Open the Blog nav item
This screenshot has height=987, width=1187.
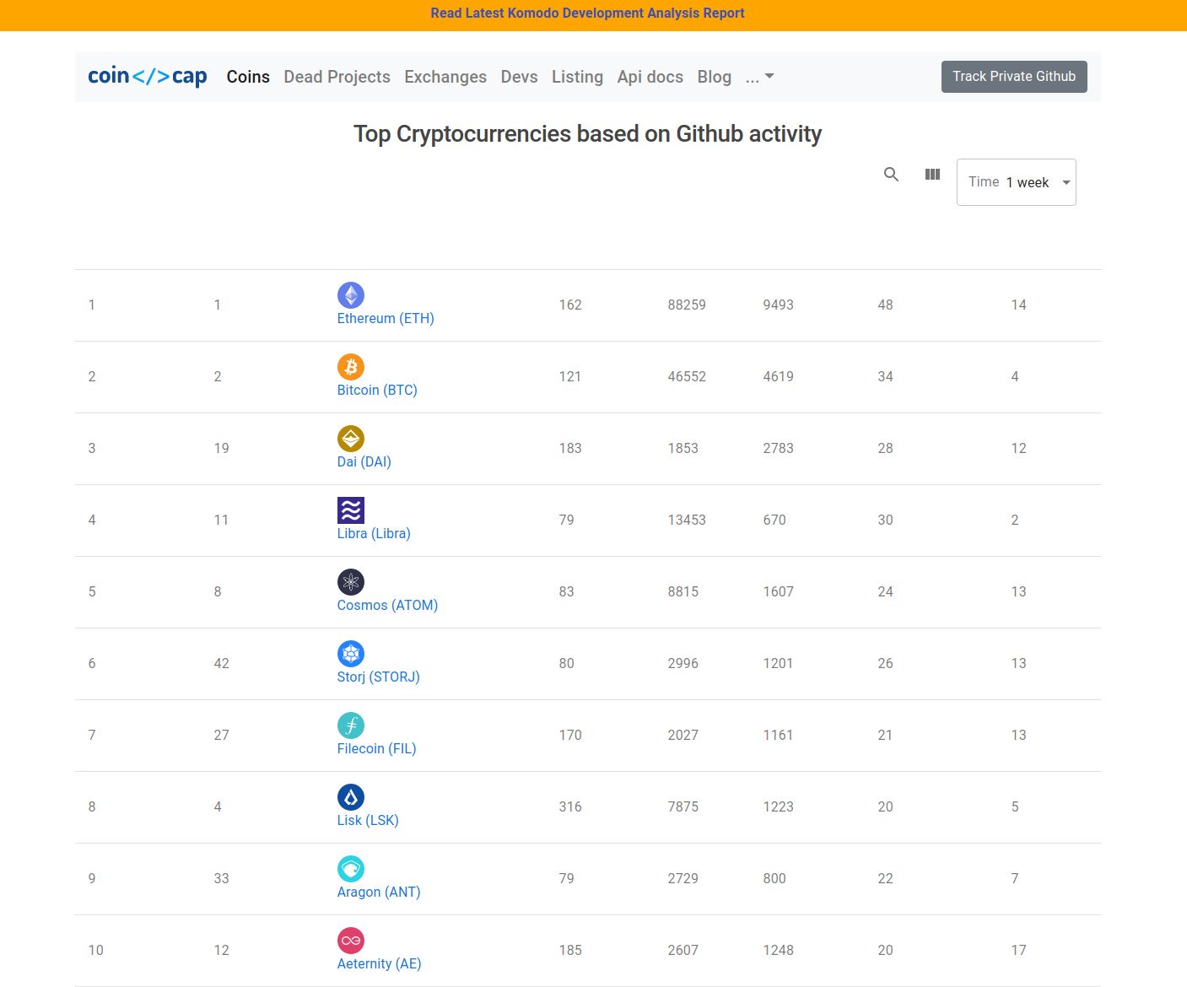pos(714,77)
